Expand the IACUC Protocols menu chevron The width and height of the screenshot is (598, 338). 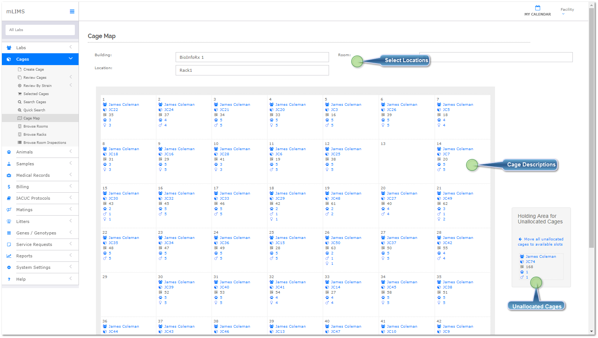(71, 197)
